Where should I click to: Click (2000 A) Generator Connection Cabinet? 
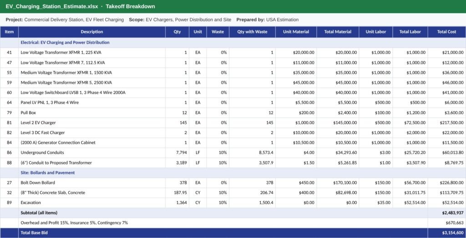pos(58,143)
